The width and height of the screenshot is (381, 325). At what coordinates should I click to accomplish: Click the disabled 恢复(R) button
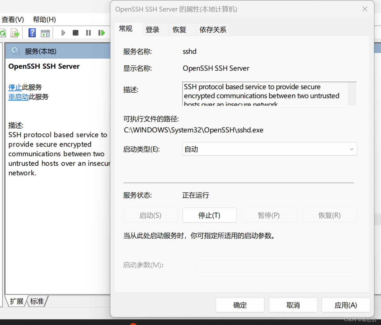pyautogui.click(x=329, y=215)
